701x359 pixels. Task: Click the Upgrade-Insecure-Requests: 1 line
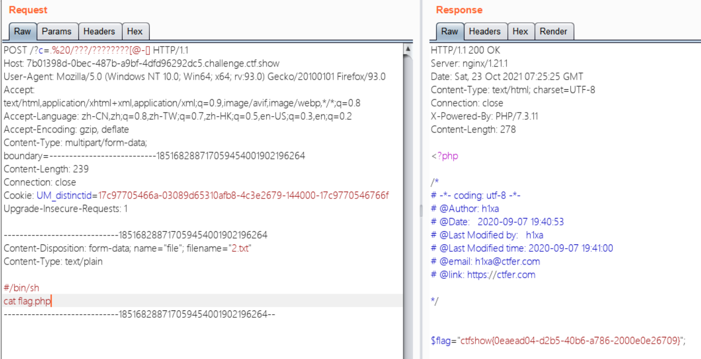click(x=66, y=209)
